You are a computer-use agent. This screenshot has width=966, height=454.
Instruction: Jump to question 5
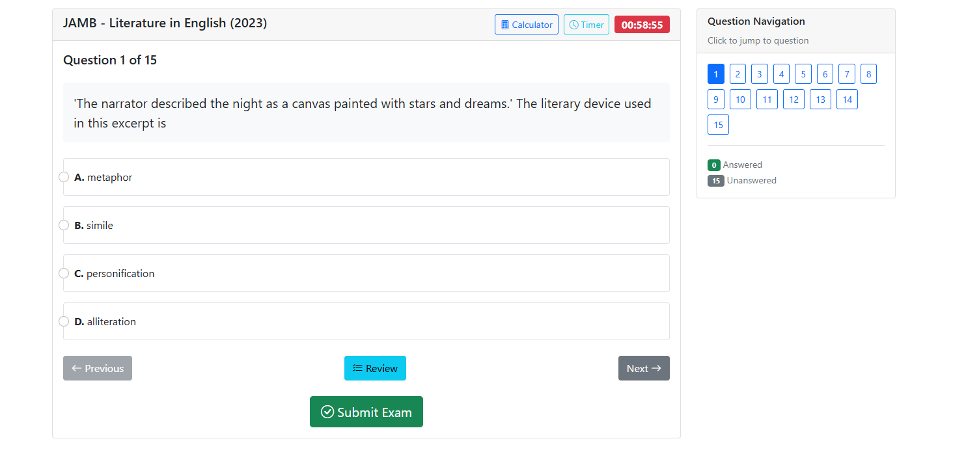coord(803,74)
